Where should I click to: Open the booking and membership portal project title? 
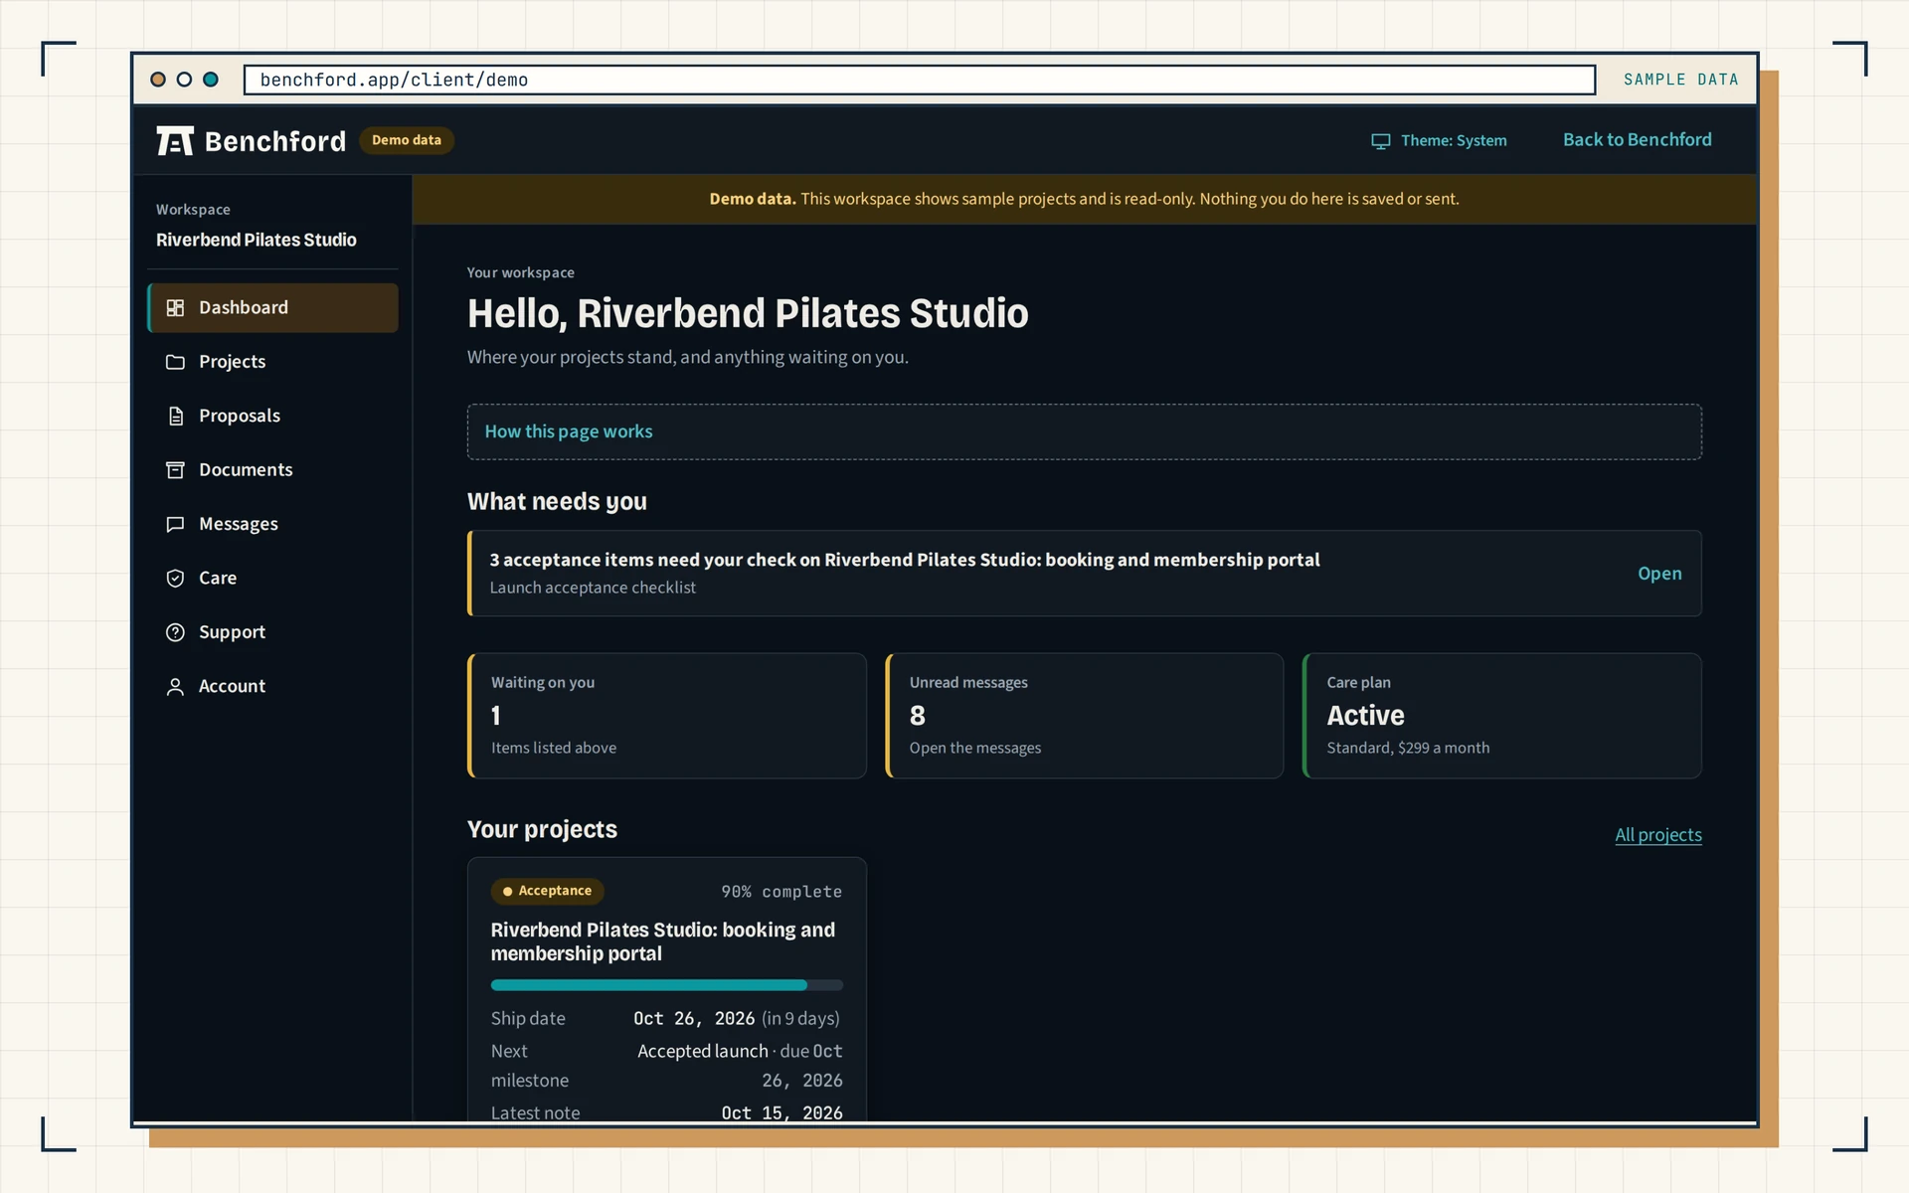pos(662,941)
